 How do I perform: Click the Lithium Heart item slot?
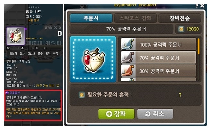coord(93,59)
